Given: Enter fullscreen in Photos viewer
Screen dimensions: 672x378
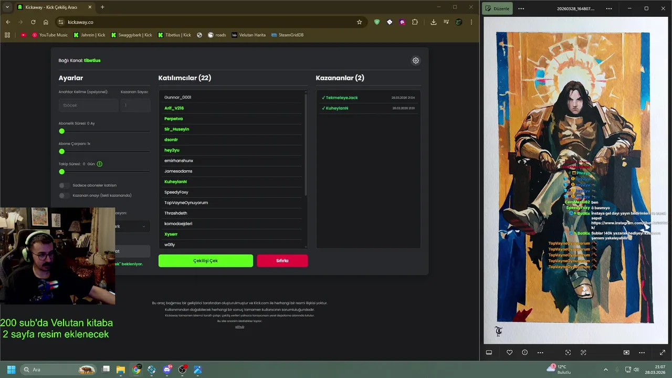Looking at the screenshot, I should tap(662, 352).
